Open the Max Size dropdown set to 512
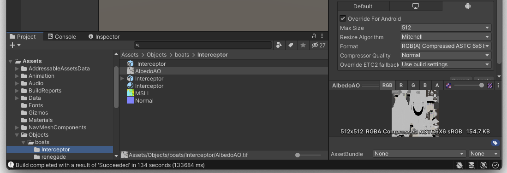This screenshot has height=173, width=507. [x=446, y=28]
